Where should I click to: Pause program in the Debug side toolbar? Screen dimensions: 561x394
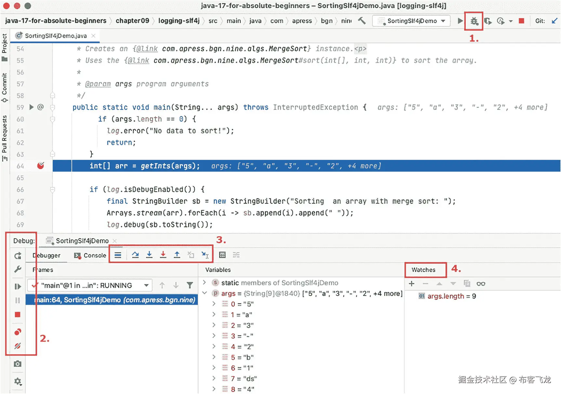coord(18,300)
